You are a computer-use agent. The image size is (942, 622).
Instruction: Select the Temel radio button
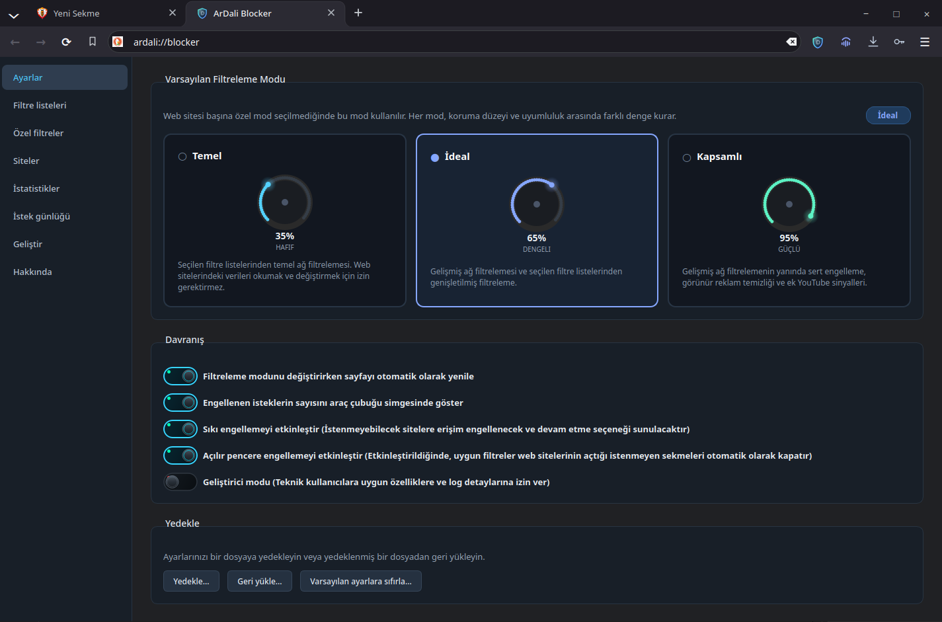pos(182,157)
